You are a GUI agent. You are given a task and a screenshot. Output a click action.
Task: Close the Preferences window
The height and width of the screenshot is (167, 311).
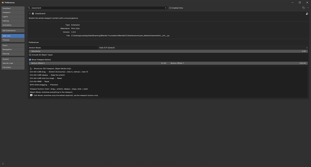307,3
